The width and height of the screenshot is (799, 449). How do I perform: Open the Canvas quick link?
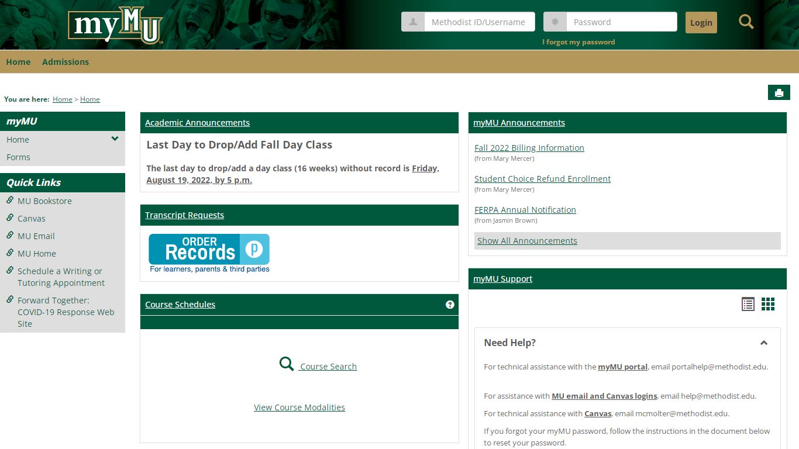32,219
